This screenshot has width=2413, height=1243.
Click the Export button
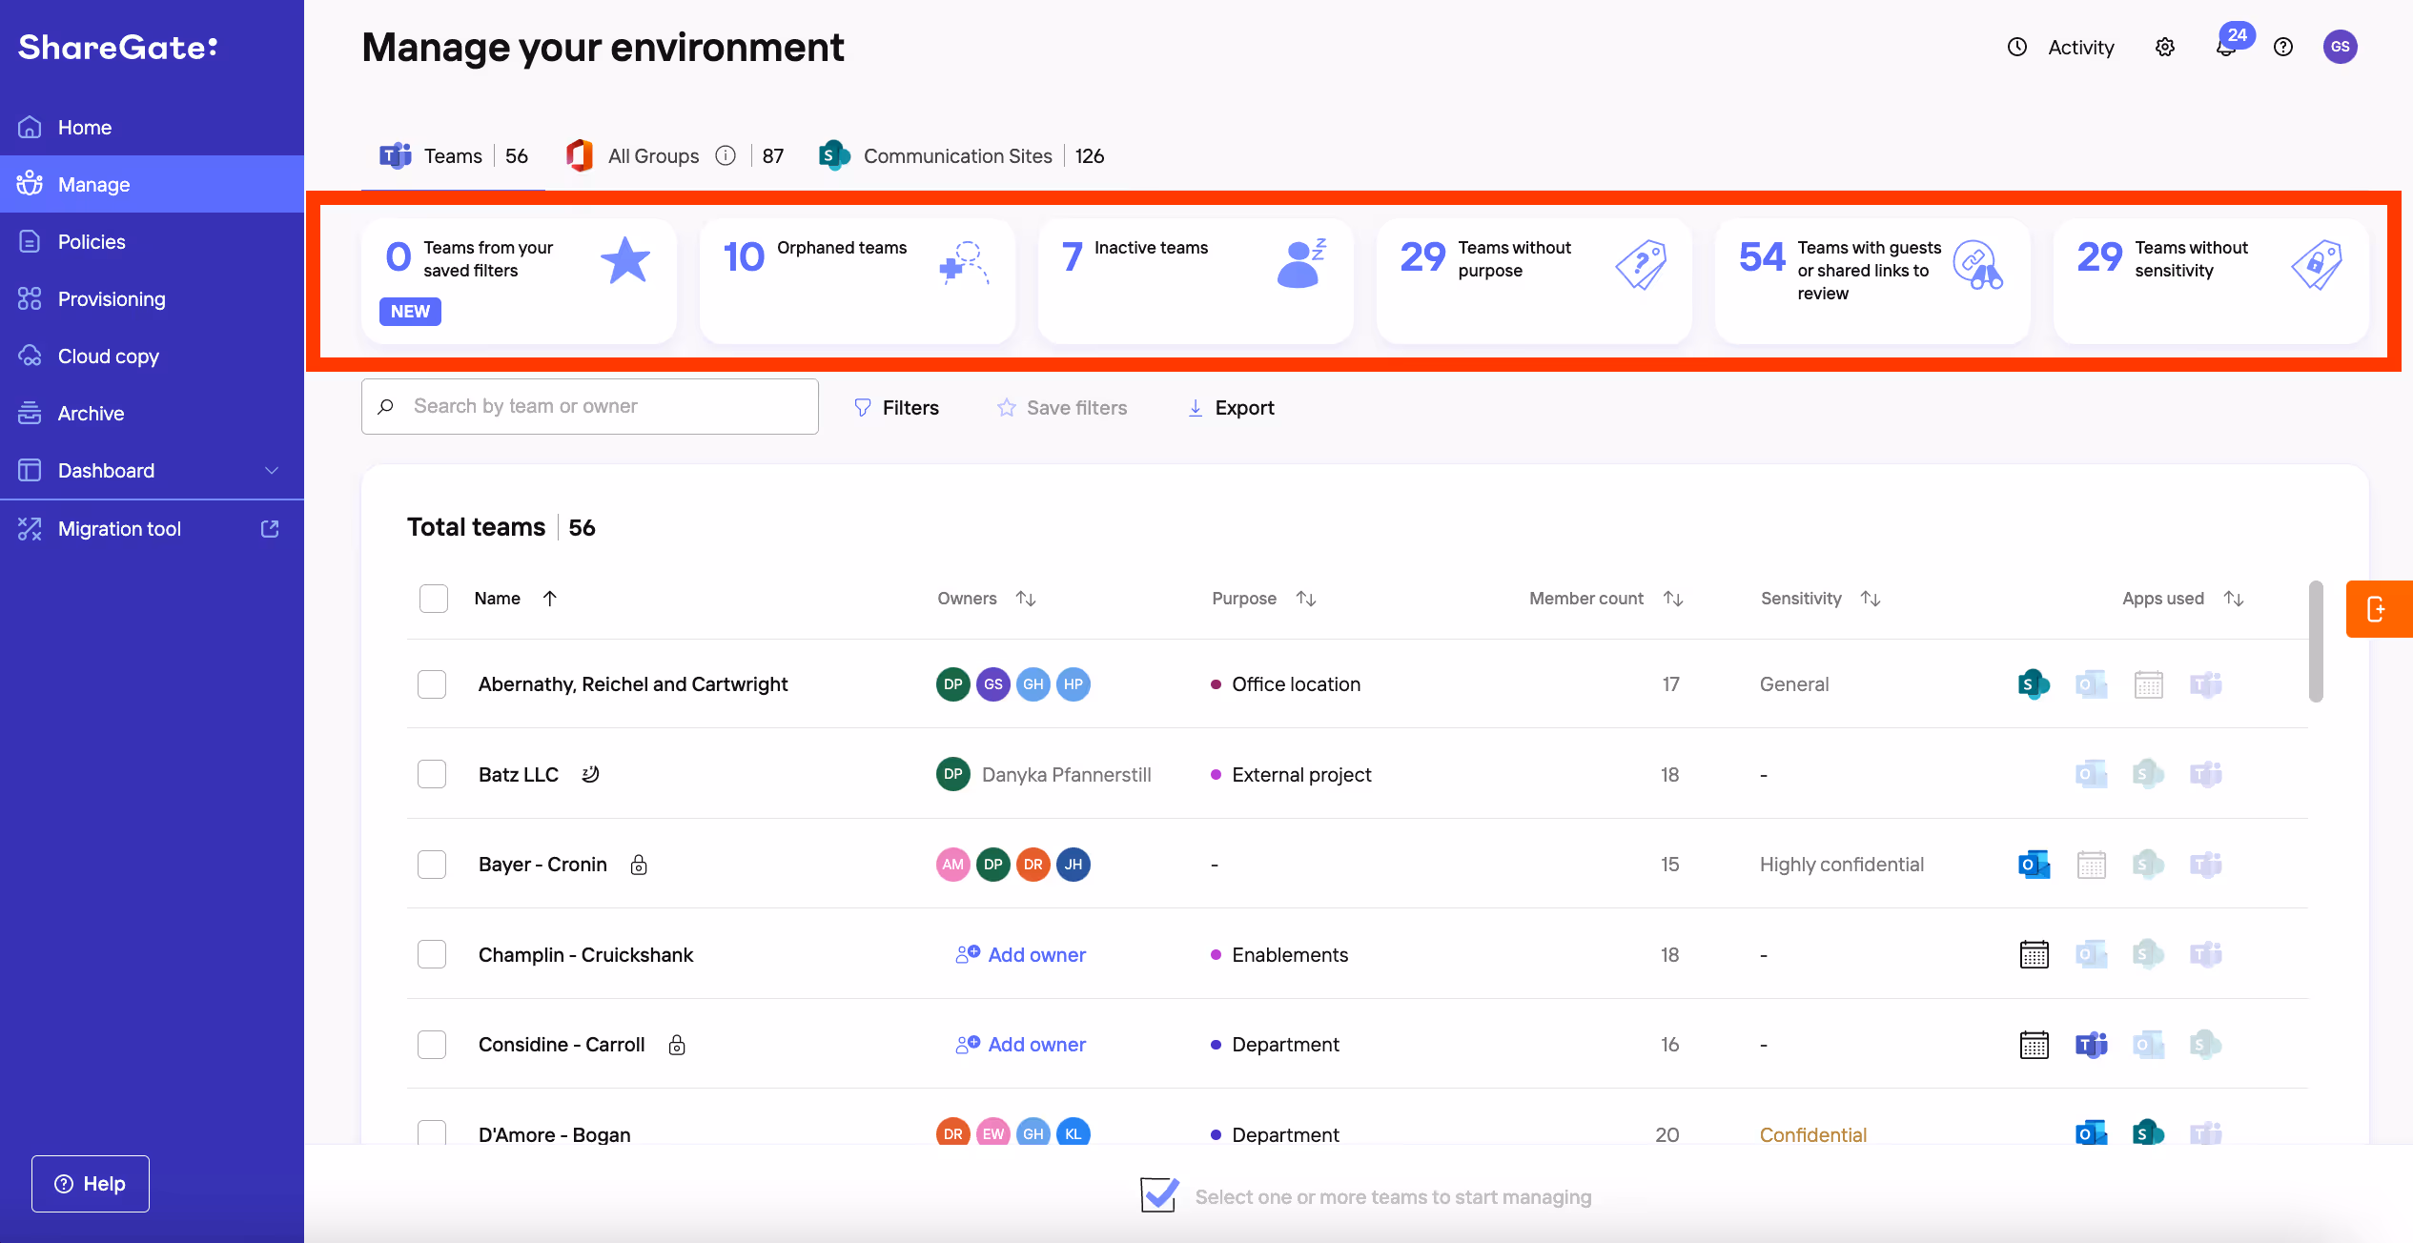click(1231, 408)
